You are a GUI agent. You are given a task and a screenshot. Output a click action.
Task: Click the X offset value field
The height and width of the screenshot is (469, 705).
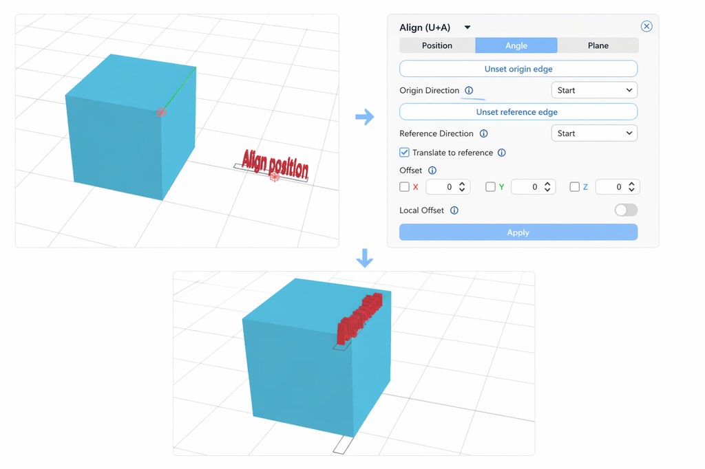pos(448,187)
